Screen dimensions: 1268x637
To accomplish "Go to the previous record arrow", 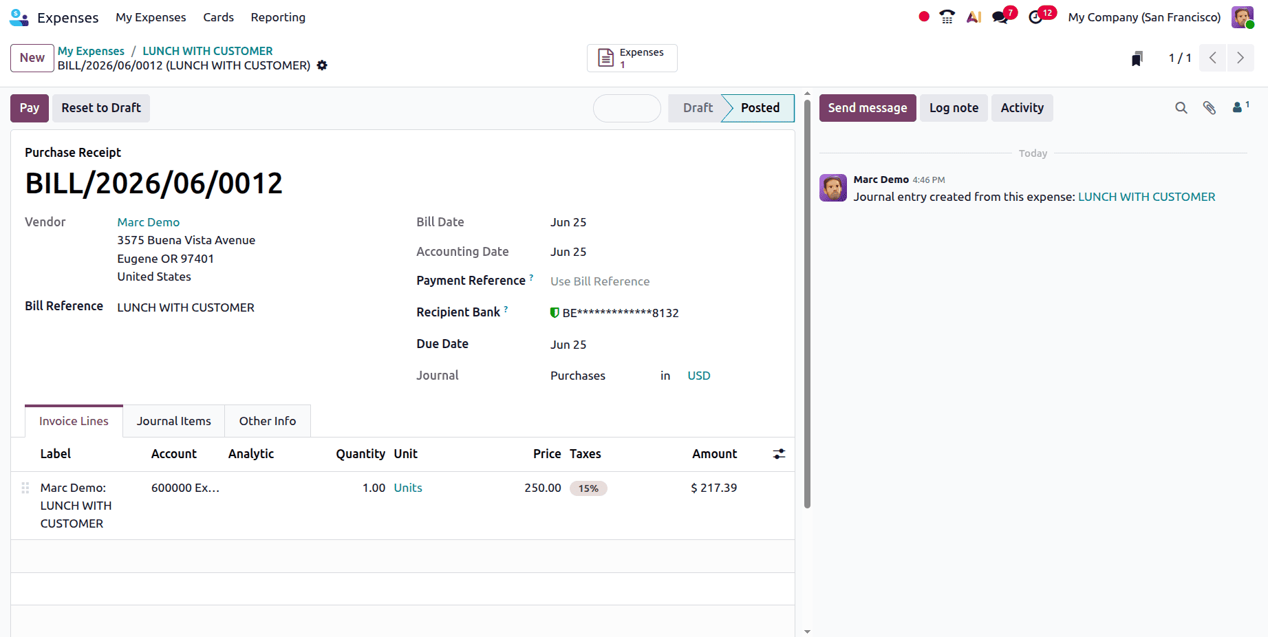I will click(x=1213, y=58).
